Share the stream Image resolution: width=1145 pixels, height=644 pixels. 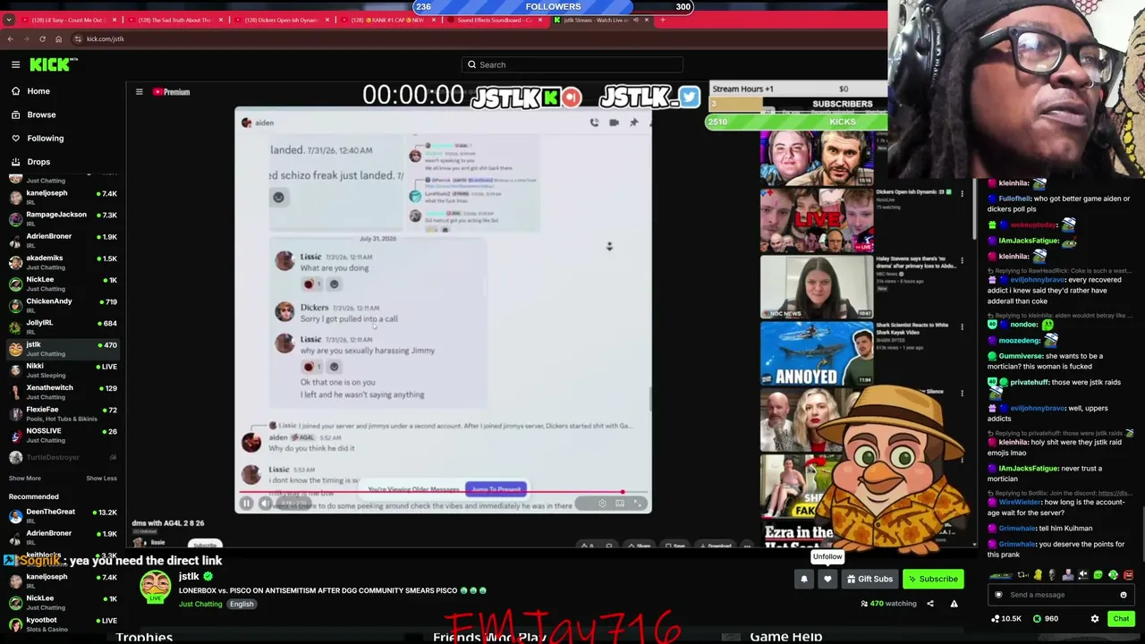[929, 604]
